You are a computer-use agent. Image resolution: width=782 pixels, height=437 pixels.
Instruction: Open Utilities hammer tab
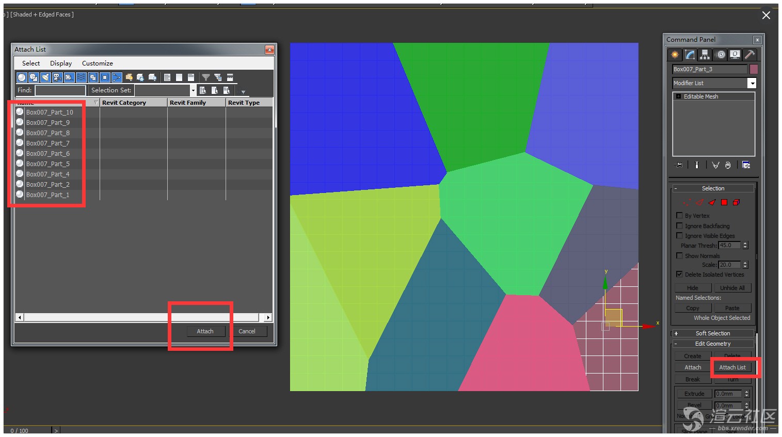coord(750,55)
